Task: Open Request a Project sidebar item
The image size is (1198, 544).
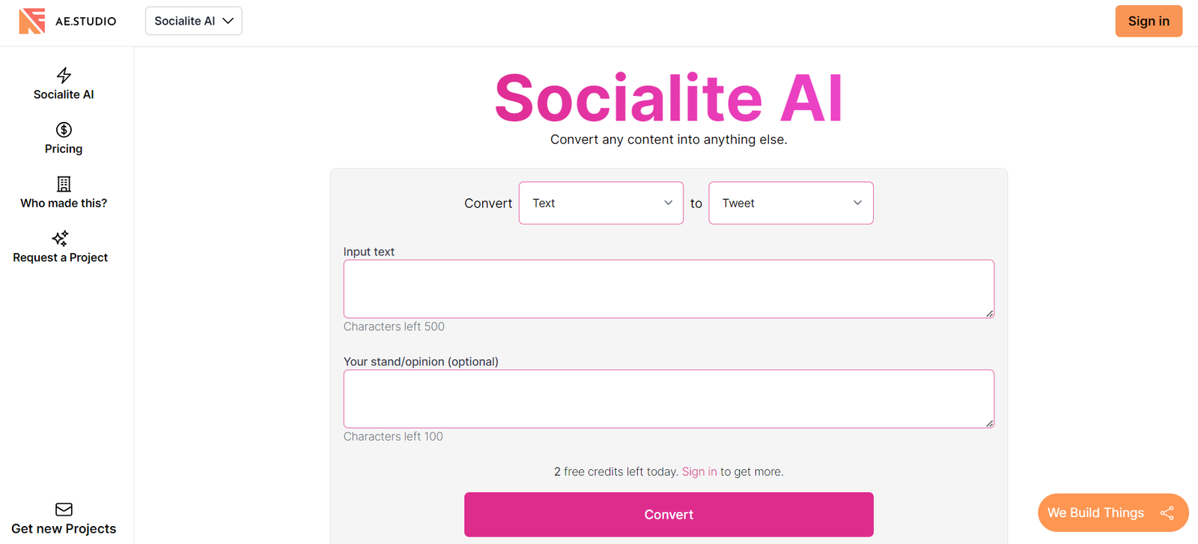Action: tap(60, 257)
